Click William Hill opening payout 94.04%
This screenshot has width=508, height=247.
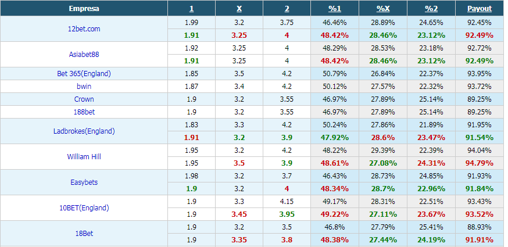click(480, 151)
